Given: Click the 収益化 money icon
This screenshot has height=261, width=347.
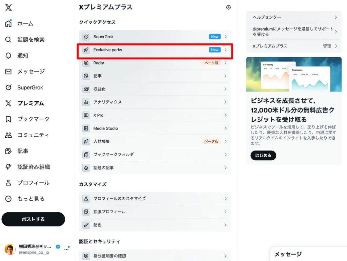Looking at the screenshot, I should [86, 89].
